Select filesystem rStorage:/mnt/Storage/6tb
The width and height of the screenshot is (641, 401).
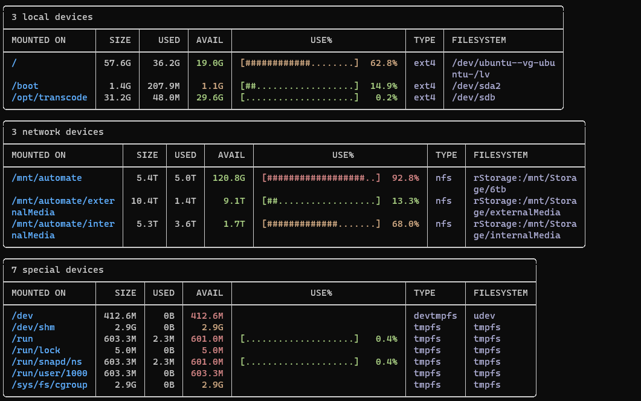tap(525, 184)
